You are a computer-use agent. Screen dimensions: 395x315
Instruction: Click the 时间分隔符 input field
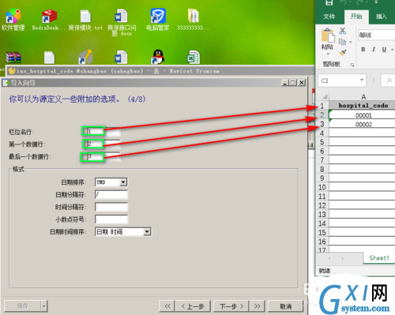111,207
